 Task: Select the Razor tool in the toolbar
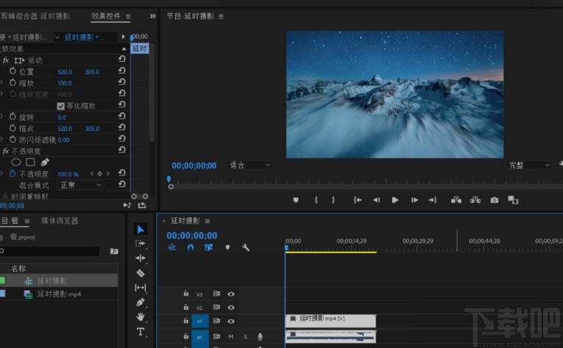tap(141, 273)
